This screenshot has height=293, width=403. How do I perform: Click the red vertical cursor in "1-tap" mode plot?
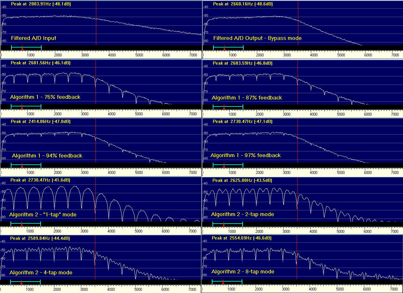pos(95,199)
